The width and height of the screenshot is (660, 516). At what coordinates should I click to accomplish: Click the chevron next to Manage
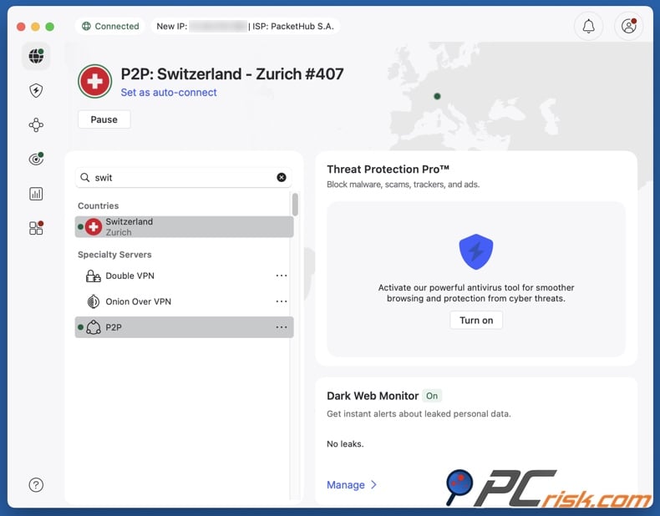[x=373, y=485]
